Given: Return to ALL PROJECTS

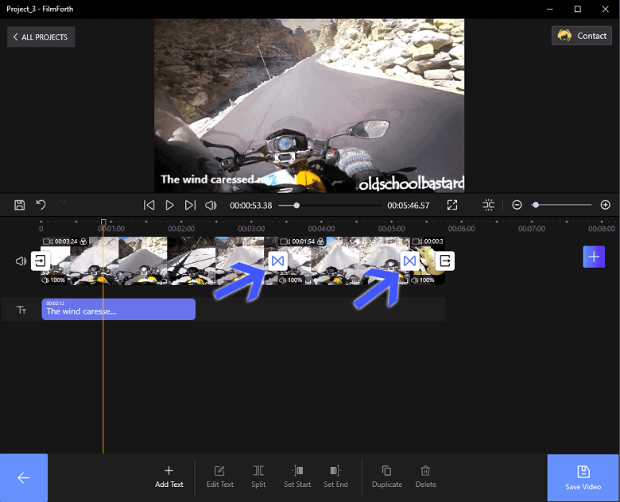Looking at the screenshot, I should click(41, 37).
